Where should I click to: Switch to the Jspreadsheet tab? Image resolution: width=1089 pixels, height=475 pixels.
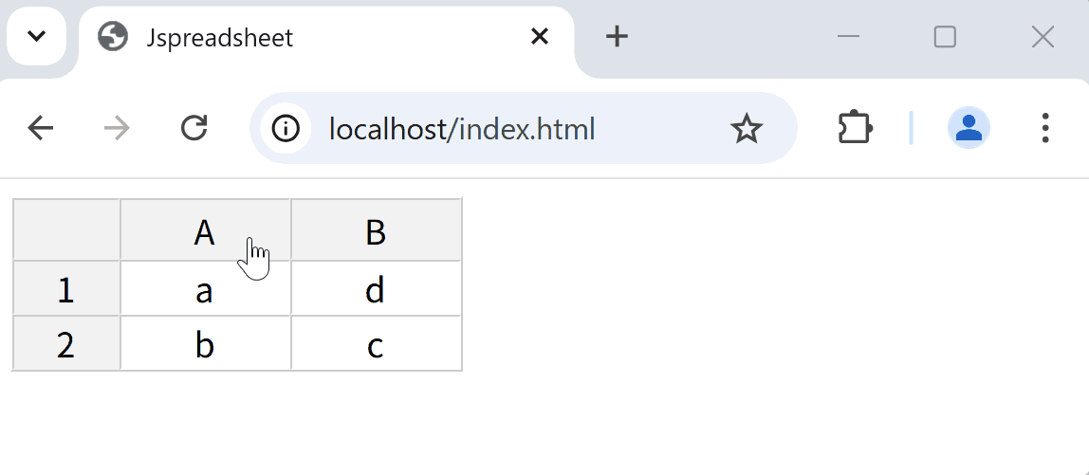tap(285, 38)
